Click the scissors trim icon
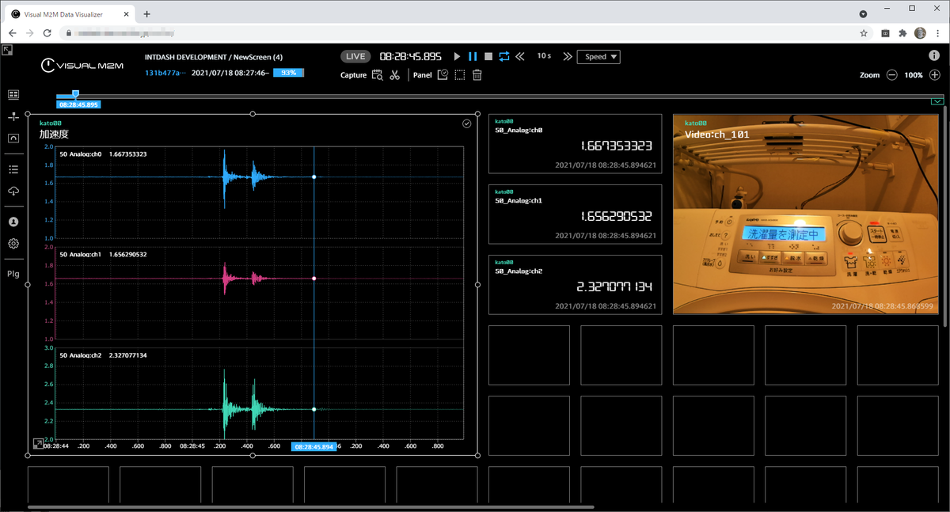950x512 pixels. tap(394, 75)
